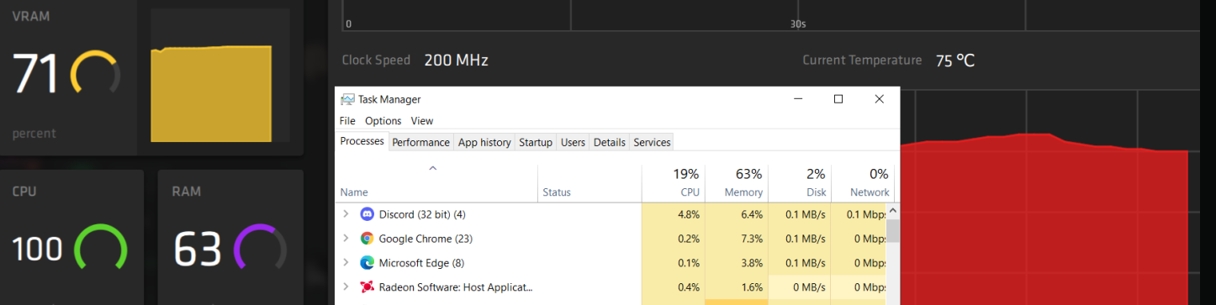This screenshot has width=1216, height=305.
Task: Click the yellow VRAM usage graph in Radeon
Action: point(211,94)
